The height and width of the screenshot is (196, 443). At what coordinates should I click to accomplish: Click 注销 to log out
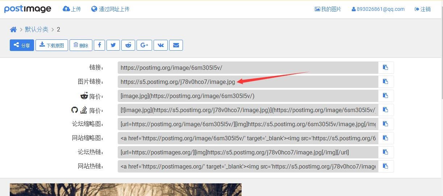[x=422, y=9]
